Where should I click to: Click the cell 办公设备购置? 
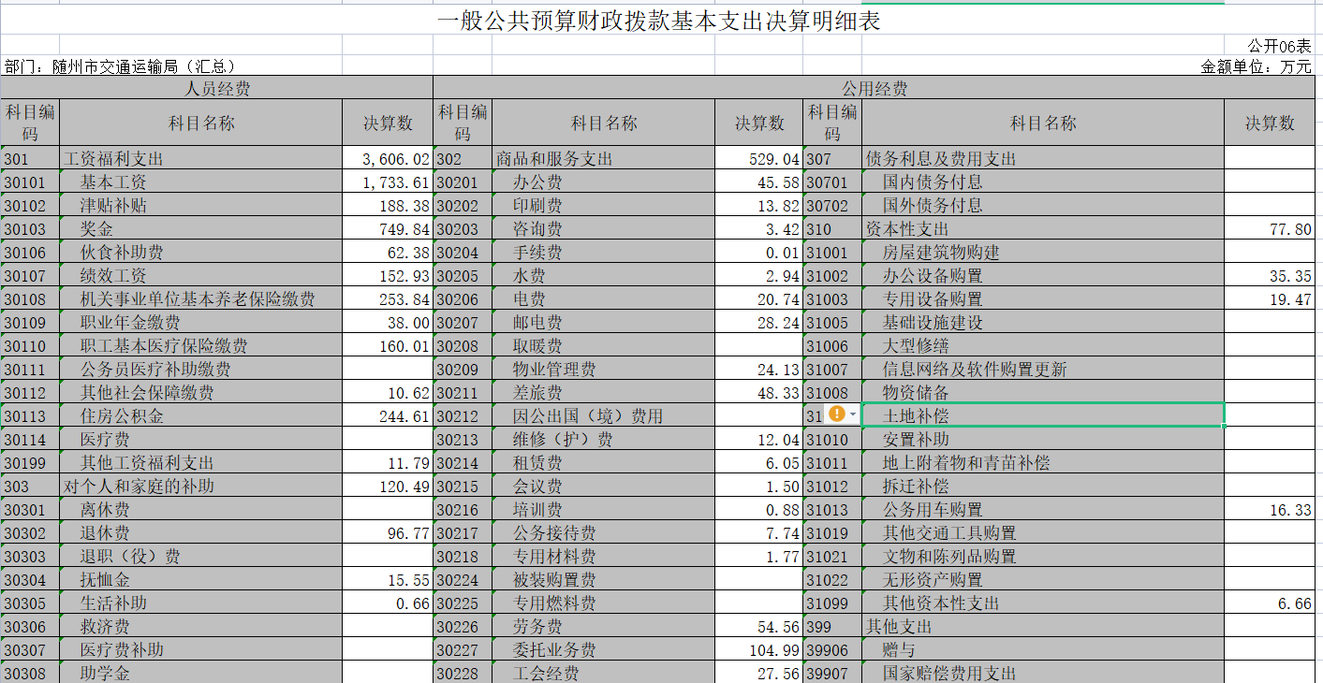pos(1043,276)
